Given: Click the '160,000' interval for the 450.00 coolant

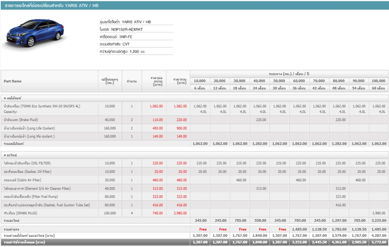Looking at the screenshot, I should coord(110,128).
